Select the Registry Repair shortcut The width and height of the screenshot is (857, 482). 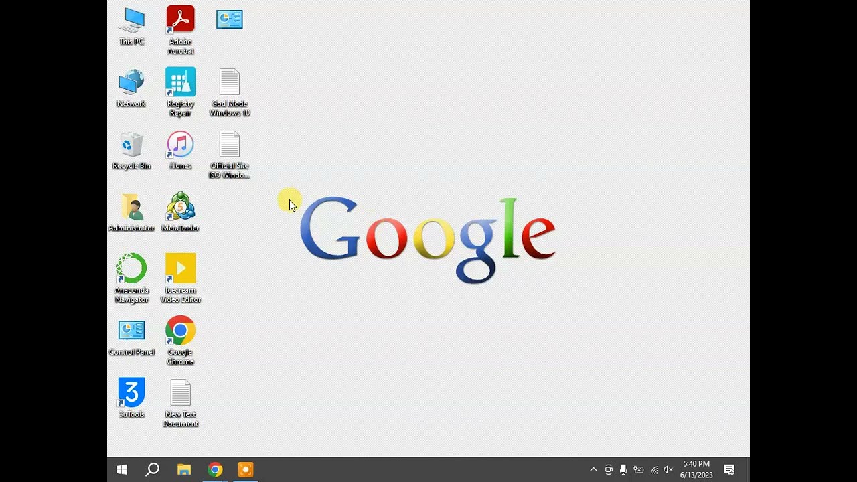point(181,92)
